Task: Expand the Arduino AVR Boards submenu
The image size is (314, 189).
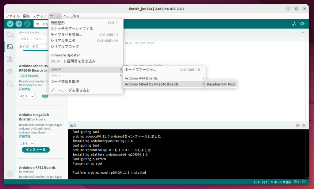Action: point(164,78)
